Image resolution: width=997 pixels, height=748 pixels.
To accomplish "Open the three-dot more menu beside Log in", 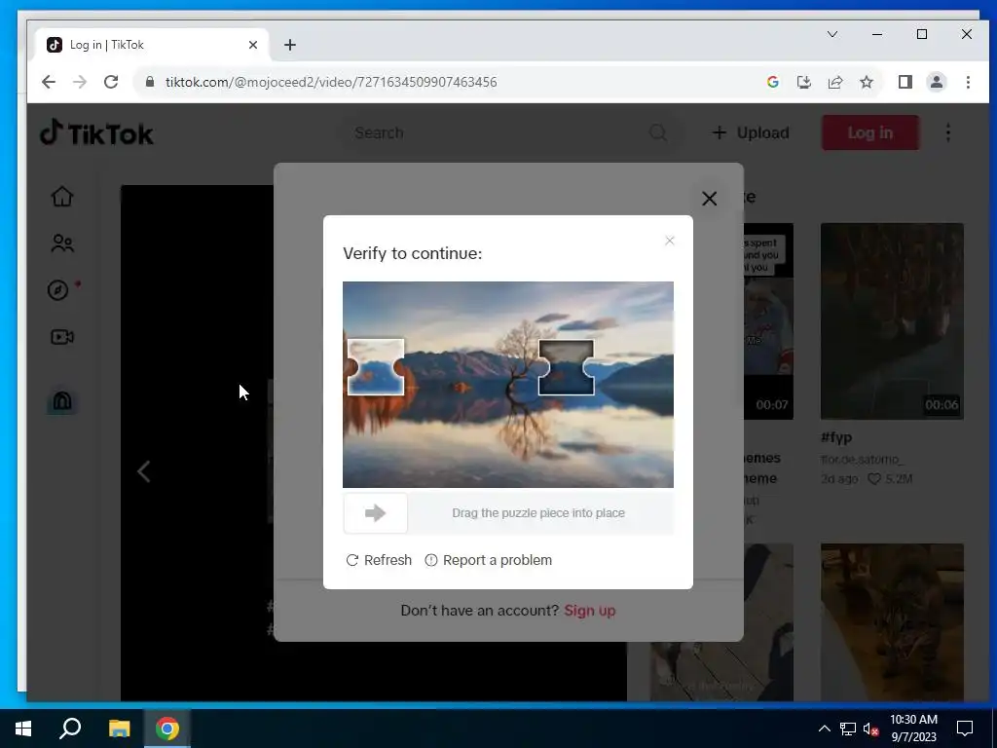I will 948,132.
